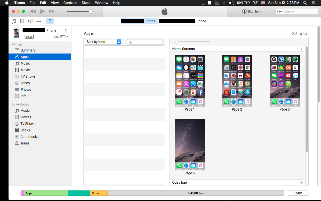Open the Store menu

pos(86,3)
